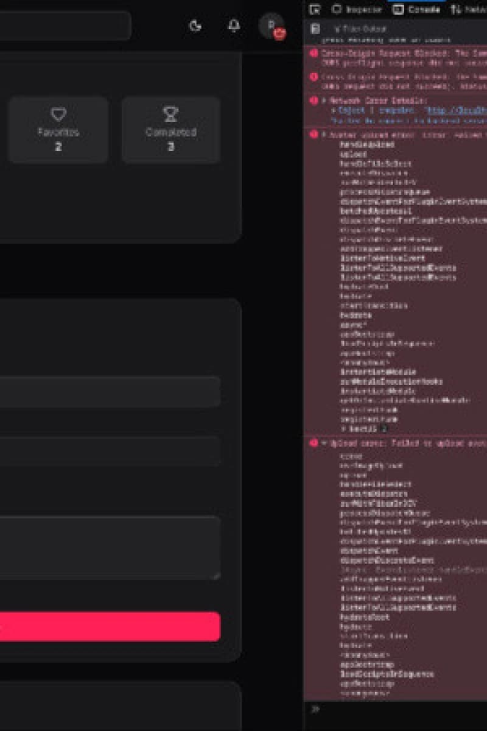Screen dimensions: 487x731
Task: Open the http link in the Object response
Action: [457, 110]
